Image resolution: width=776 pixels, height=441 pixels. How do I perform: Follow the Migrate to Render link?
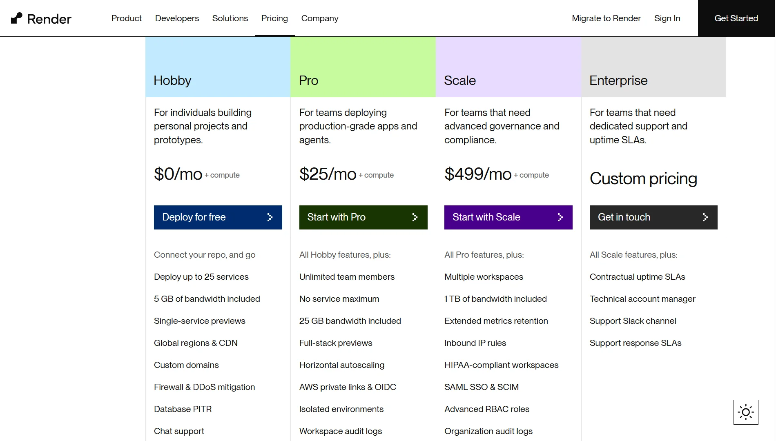click(606, 18)
